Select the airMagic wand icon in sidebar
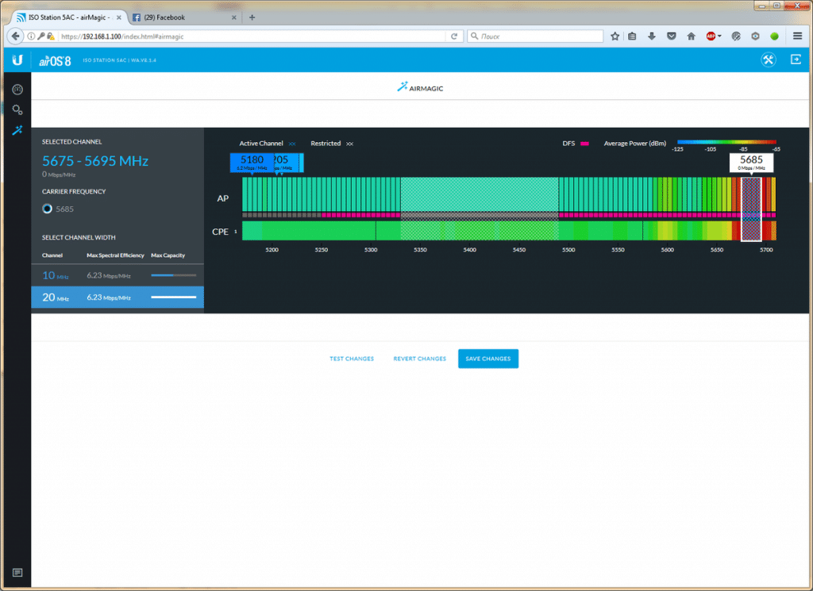813x591 pixels. coord(17,130)
